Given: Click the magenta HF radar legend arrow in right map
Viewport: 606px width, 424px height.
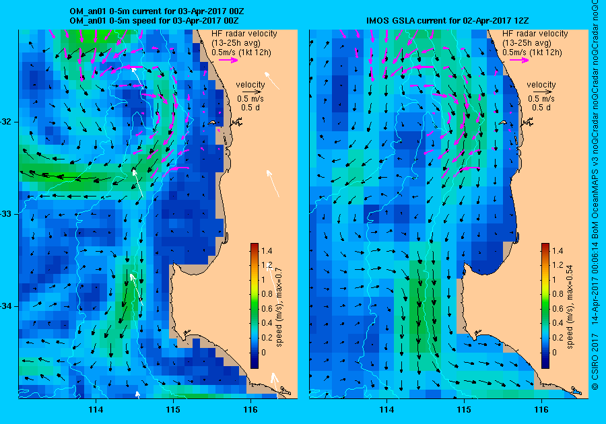Looking at the screenshot, I should pyautogui.click(x=519, y=60).
